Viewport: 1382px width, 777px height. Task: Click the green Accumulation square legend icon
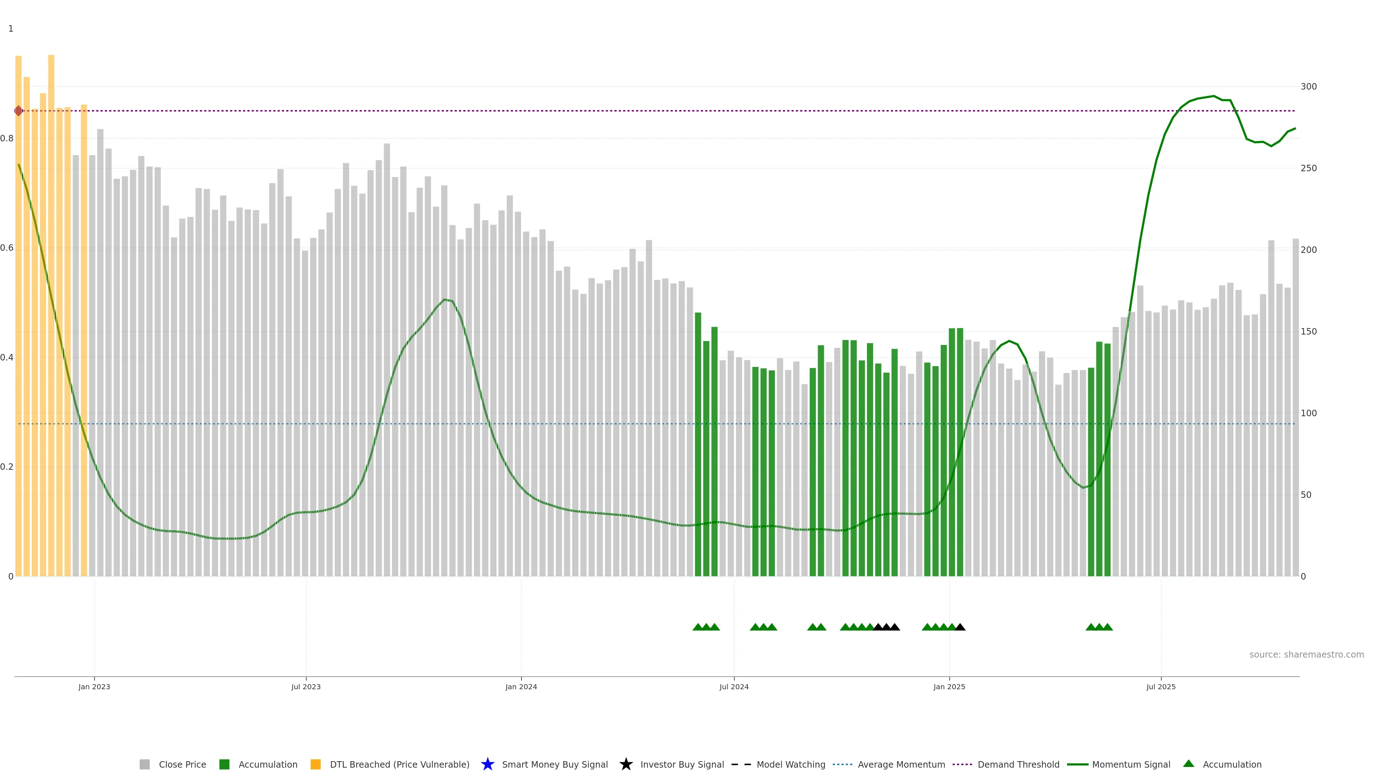pyautogui.click(x=224, y=764)
